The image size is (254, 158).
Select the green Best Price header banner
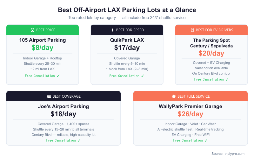pos(43,30)
